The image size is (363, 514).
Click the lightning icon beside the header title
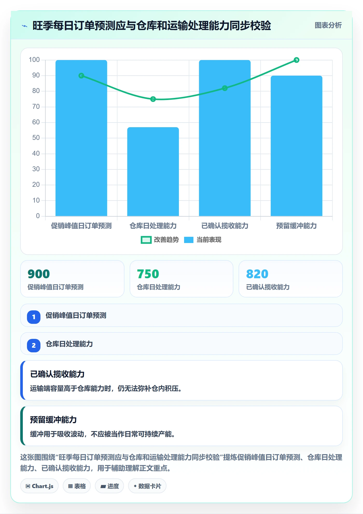tap(25, 26)
